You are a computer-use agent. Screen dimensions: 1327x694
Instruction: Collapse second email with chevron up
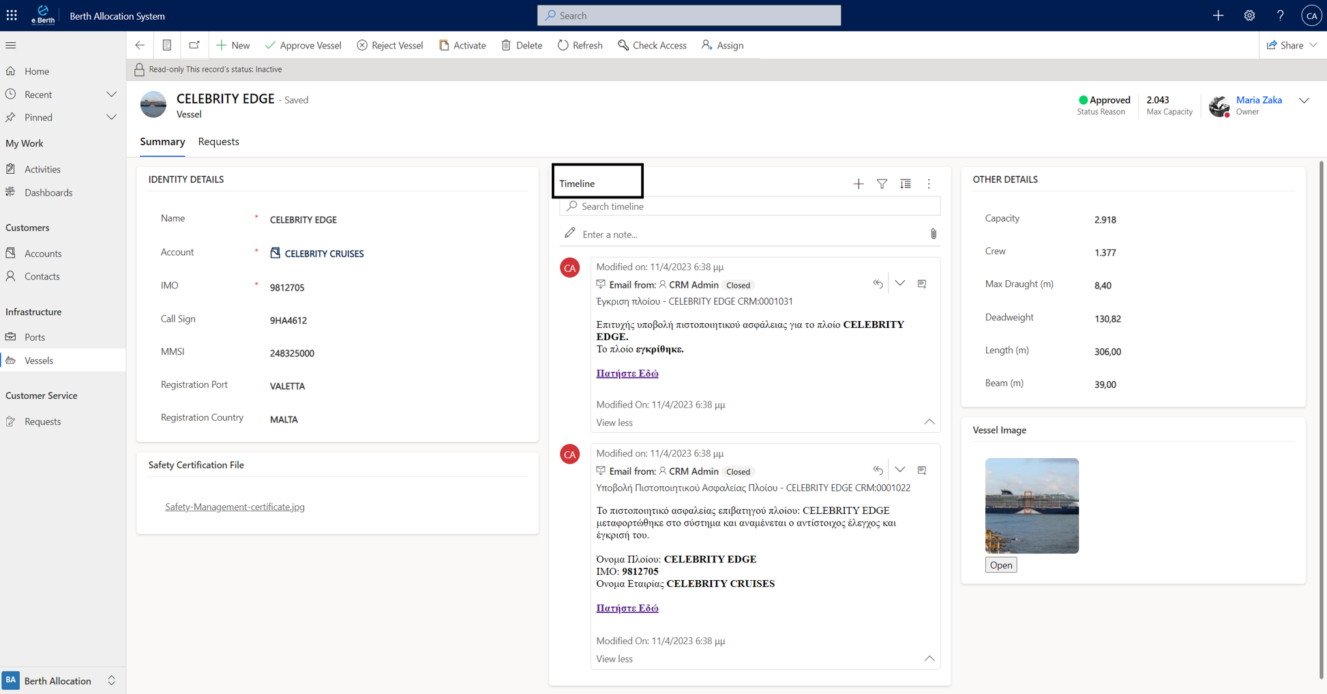[929, 659]
